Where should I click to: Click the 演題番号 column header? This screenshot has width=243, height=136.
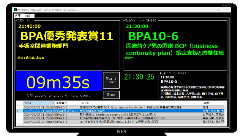[x=67, y=103]
